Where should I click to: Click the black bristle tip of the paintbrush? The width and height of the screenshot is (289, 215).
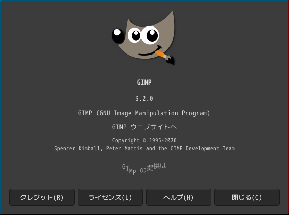pyautogui.click(x=171, y=61)
